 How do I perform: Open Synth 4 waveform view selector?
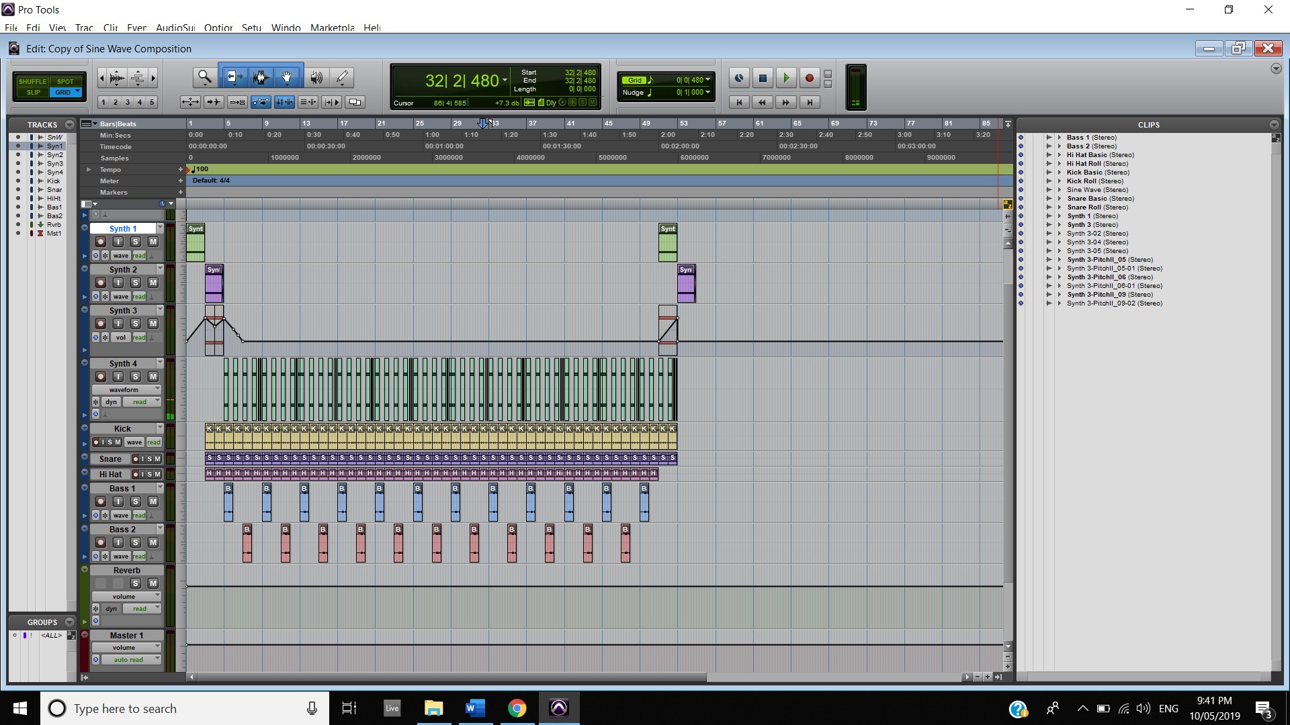(x=126, y=389)
